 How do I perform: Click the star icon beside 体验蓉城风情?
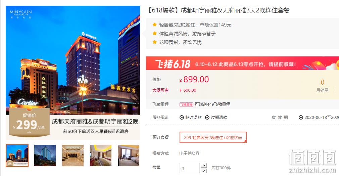point(155,33)
